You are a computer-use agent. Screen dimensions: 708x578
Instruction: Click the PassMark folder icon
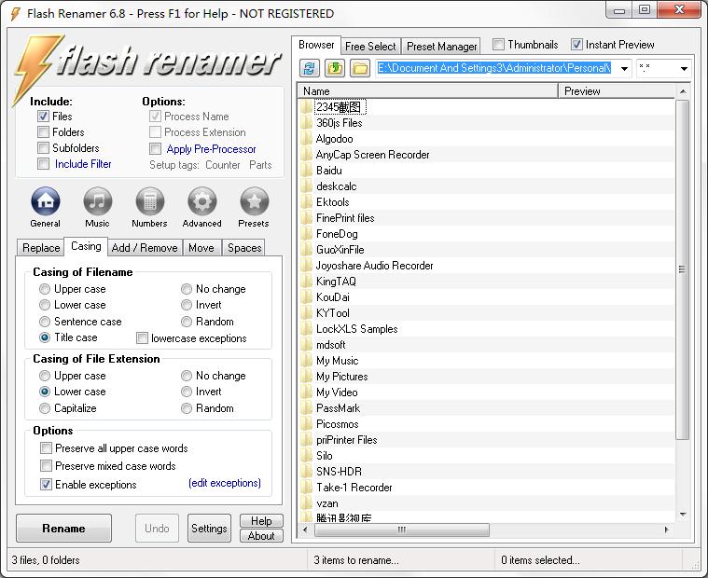(307, 408)
